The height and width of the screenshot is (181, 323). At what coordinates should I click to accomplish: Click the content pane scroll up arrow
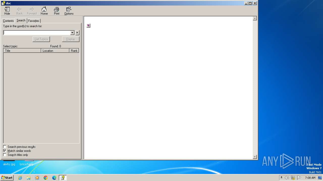255,18
